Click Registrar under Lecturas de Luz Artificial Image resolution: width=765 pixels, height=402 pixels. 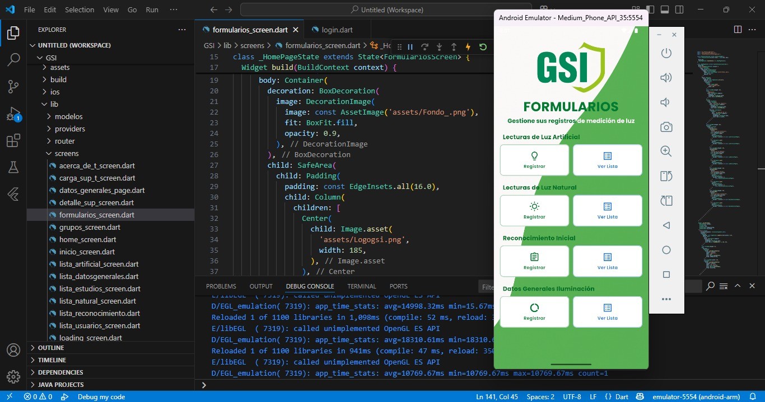point(534,160)
